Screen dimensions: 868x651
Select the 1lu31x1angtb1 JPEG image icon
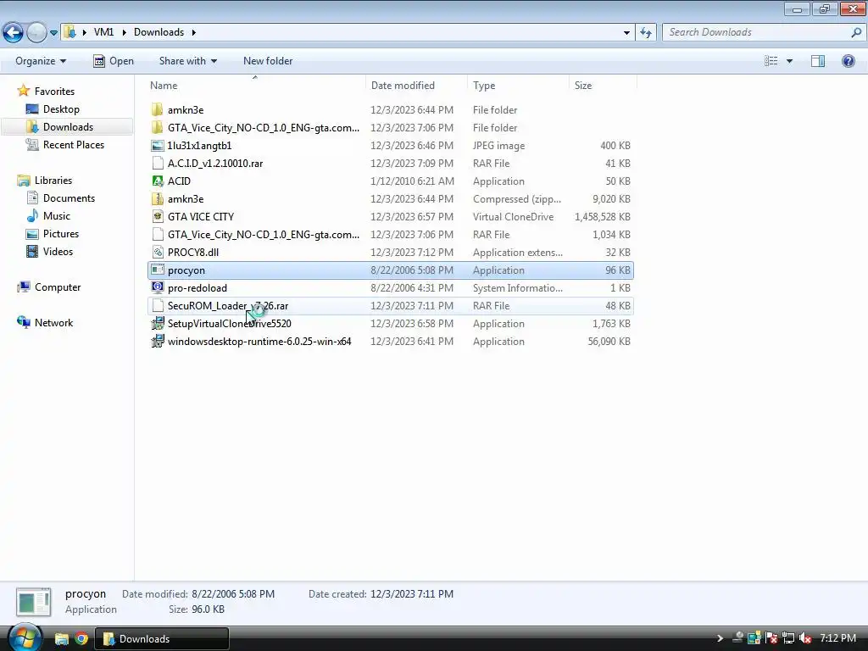click(x=158, y=146)
